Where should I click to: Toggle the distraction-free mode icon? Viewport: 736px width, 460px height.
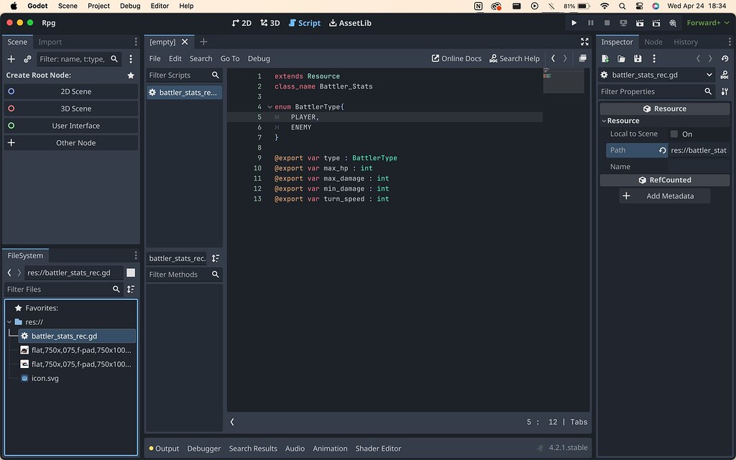pos(584,42)
